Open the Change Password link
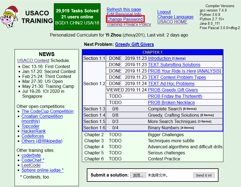Screen dimensions: 241x187 pyautogui.click(x=125, y=19)
